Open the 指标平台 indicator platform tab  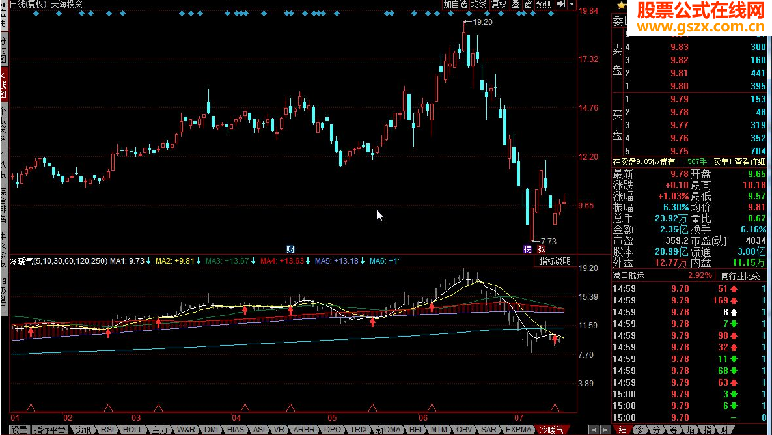tap(49, 430)
